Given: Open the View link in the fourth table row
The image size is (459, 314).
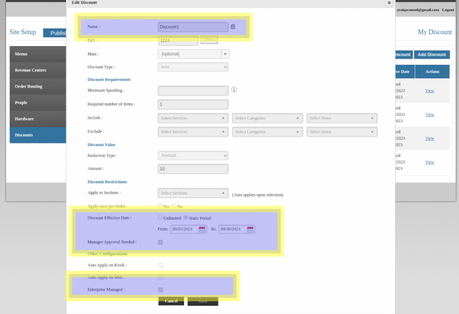Looking at the screenshot, I should pos(429,162).
